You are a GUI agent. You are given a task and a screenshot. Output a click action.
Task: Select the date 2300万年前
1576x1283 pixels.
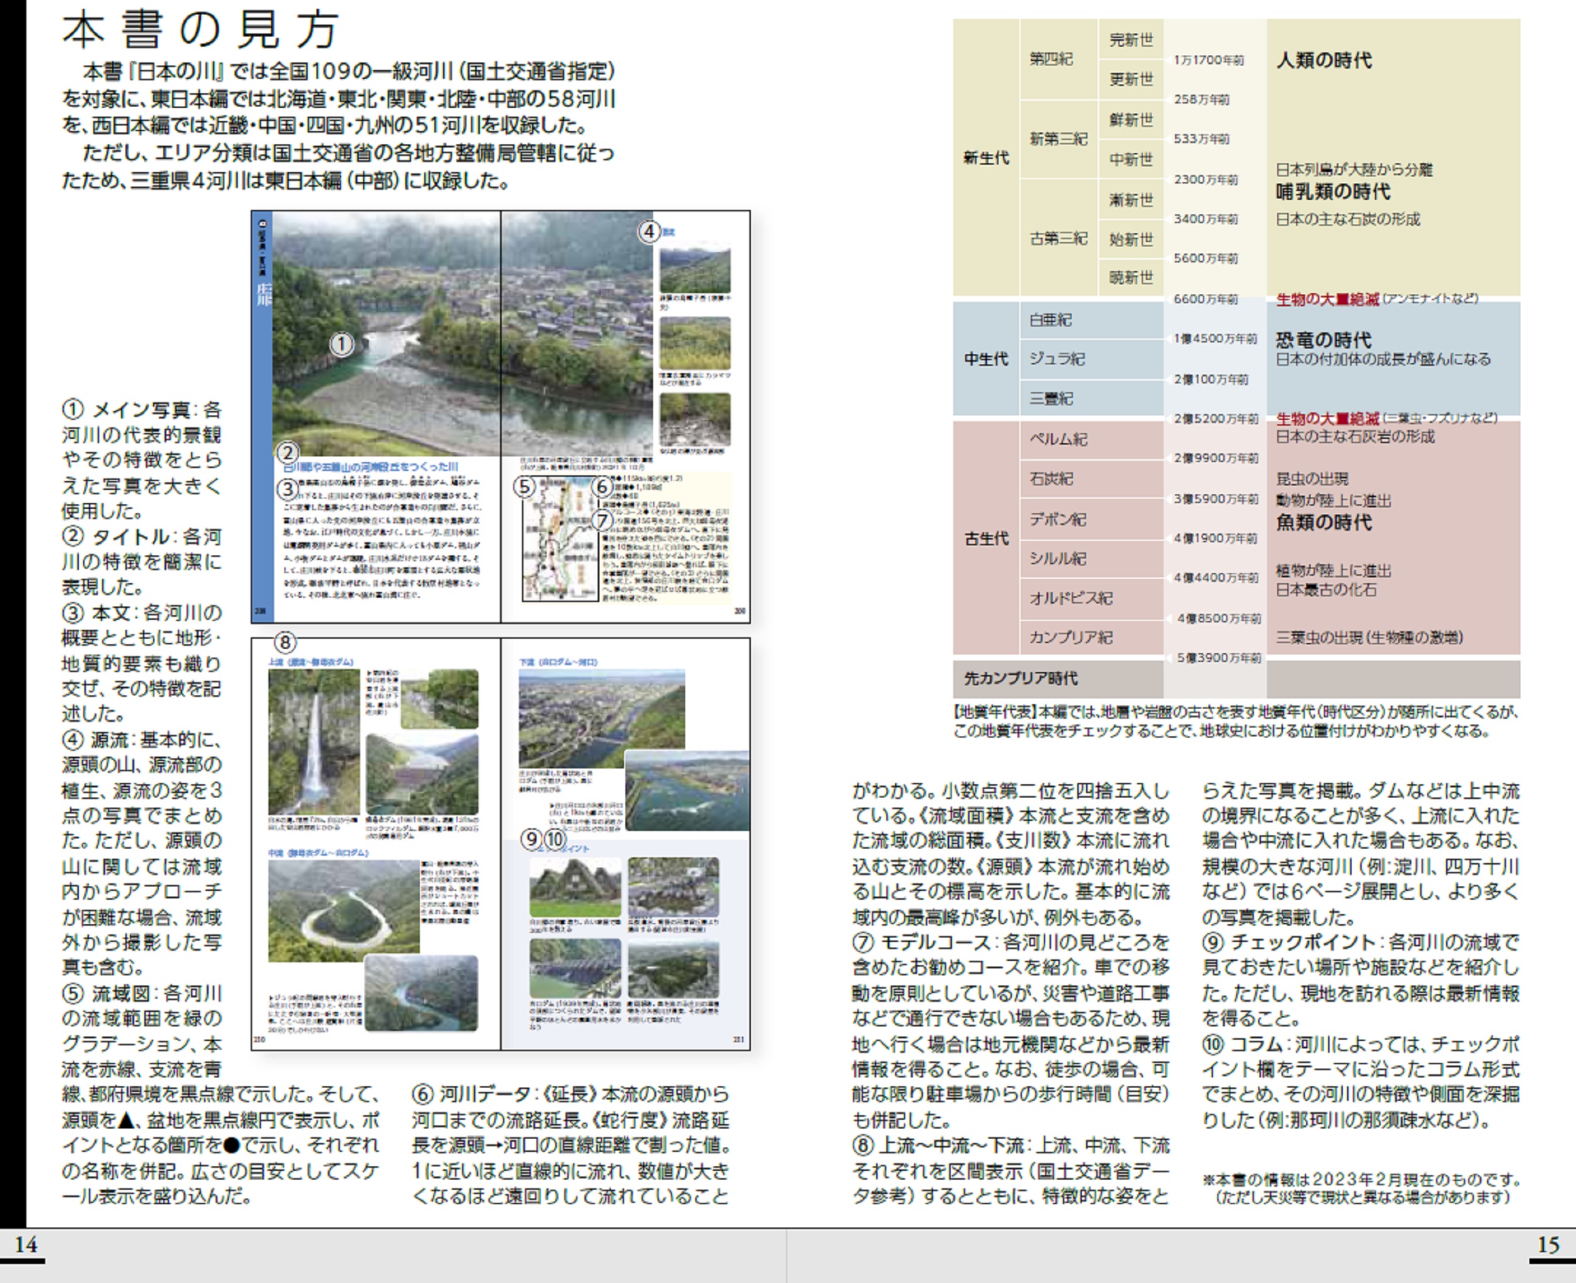click(x=1206, y=180)
